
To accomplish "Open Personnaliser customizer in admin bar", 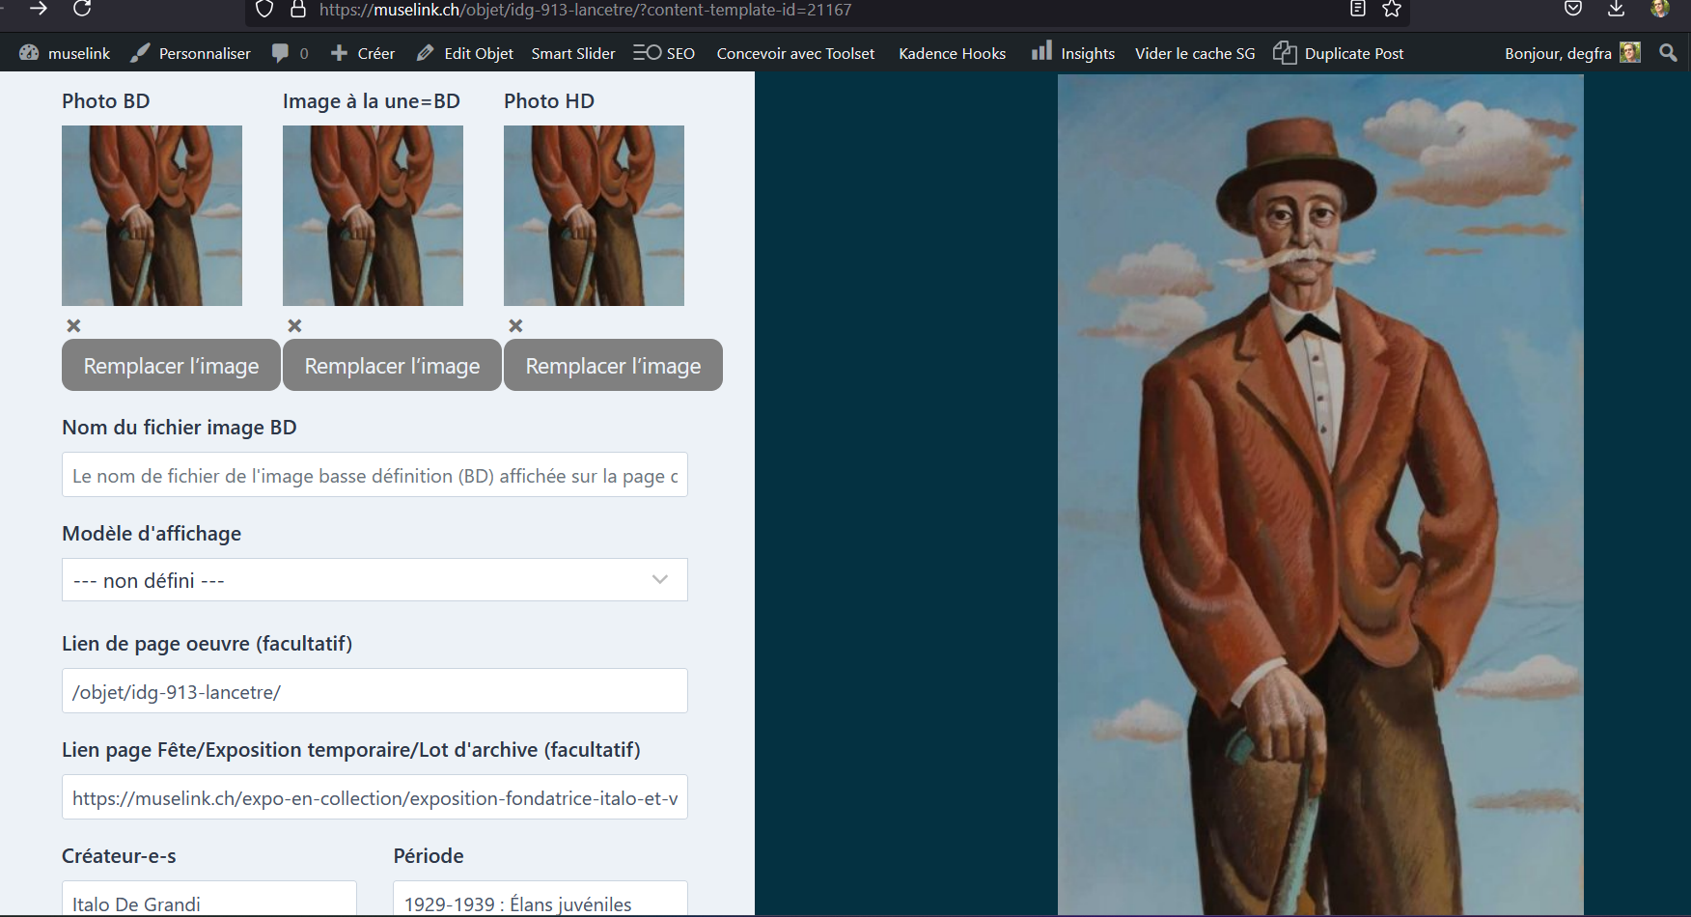I will pyautogui.click(x=191, y=53).
